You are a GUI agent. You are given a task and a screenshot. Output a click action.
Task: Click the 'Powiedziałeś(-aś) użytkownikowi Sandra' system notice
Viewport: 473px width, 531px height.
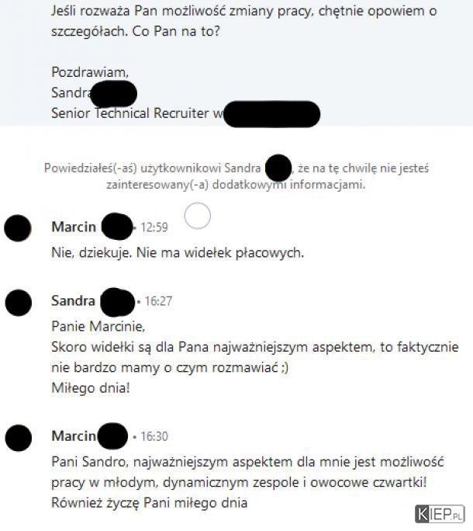click(236, 176)
